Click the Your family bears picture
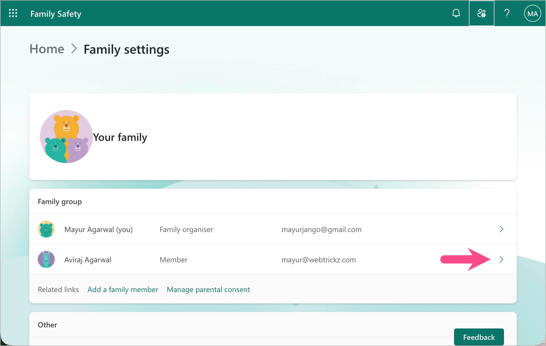The width and height of the screenshot is (546, 346). (x=66, y=137)
